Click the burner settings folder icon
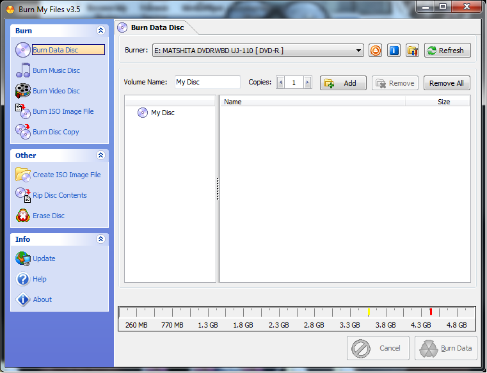Viewport: 487px width, 373px height. pos(413,51)
